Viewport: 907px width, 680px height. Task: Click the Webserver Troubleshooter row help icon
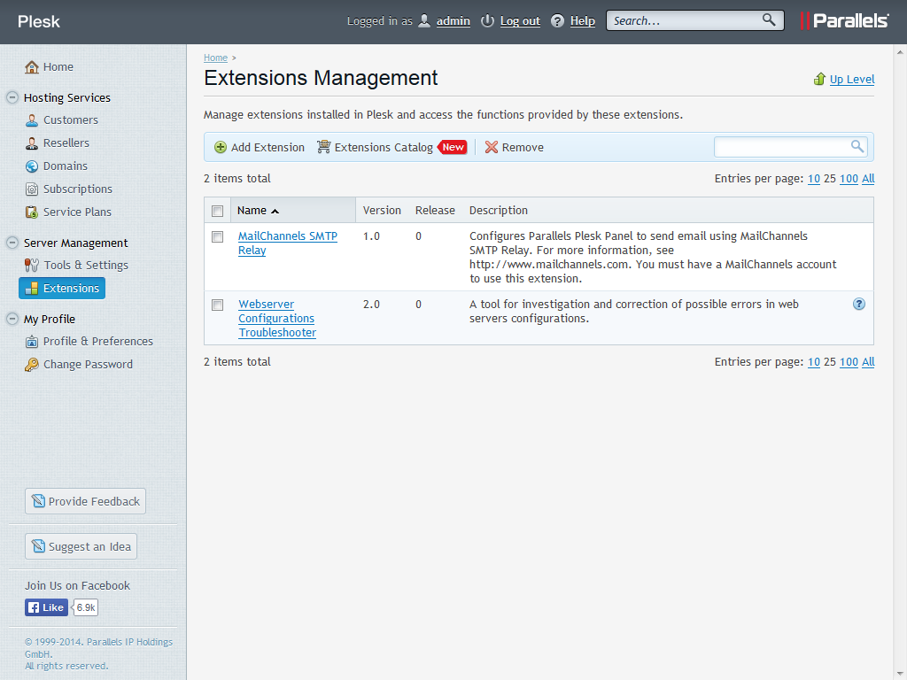click(859, 305)
